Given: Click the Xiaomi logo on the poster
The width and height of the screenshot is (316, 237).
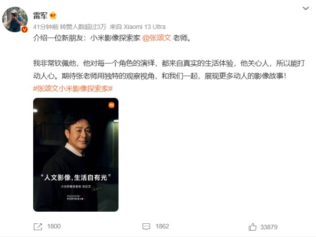Looking at the screenshot, I should coord(112,105).
